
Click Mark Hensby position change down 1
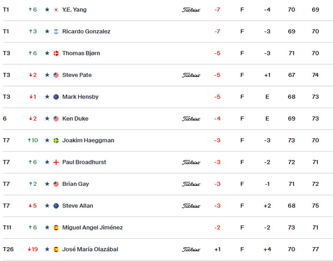(x=33, y=97)
